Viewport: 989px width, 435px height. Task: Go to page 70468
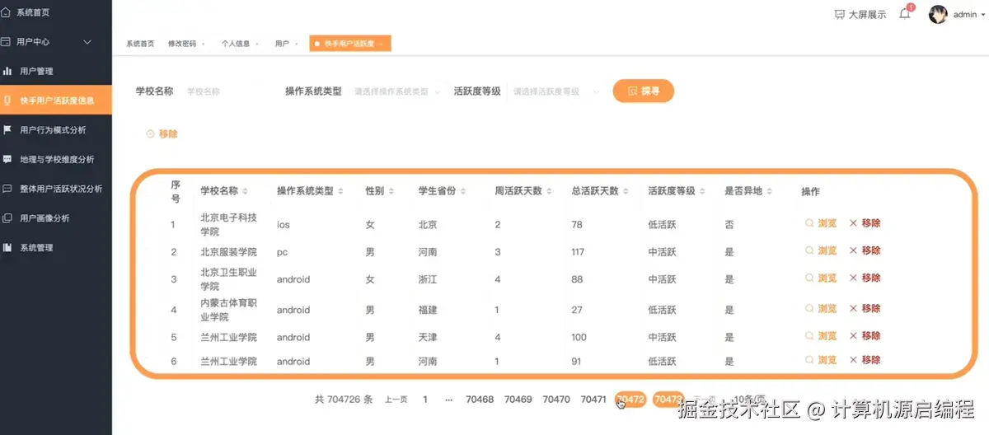pyautogui.click(x=480, y=400)
